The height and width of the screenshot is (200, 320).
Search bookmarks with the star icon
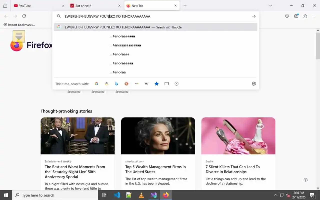(156, 84)
